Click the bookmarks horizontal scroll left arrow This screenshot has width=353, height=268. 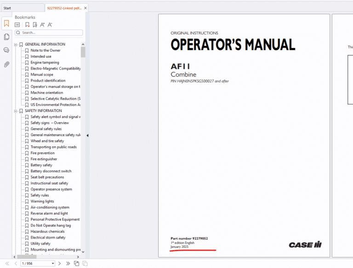coord(15,257)
